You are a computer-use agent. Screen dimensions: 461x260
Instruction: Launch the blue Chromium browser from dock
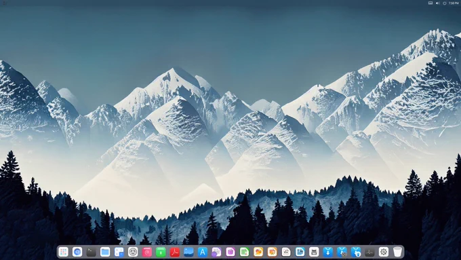tap(77, 252)
